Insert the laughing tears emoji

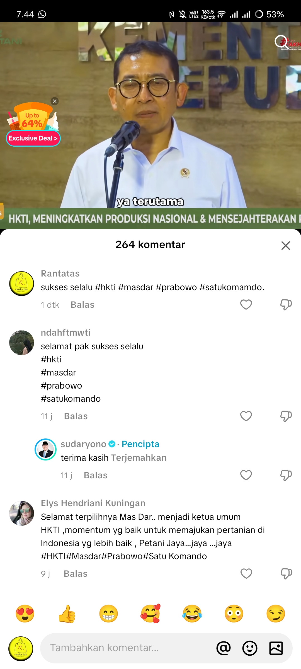point(192,614)
